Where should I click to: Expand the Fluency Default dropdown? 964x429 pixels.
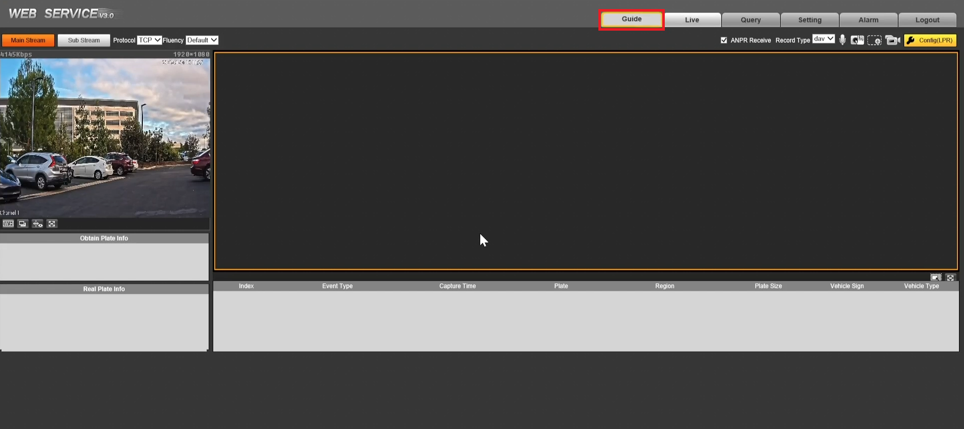click(202, 40)
